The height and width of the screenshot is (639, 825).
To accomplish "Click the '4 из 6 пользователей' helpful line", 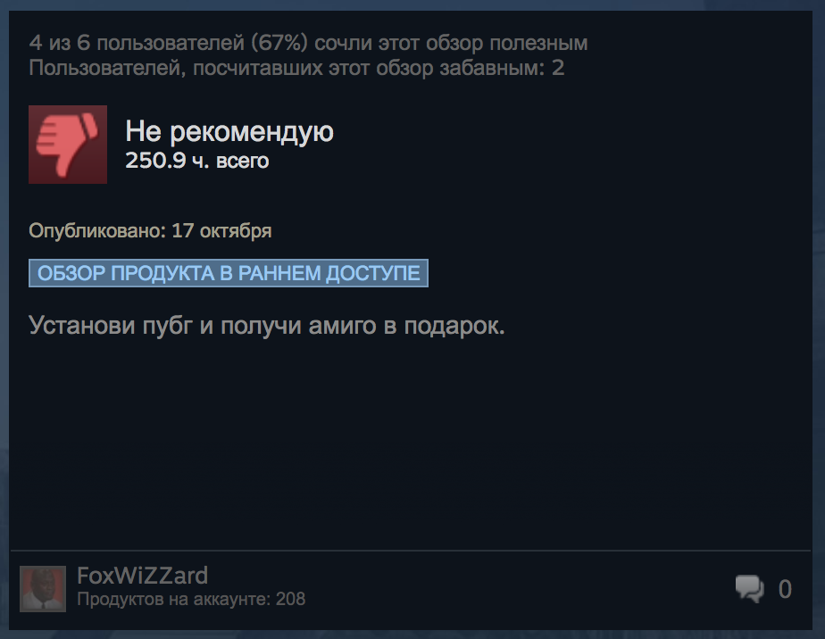I will pyautogui.click(x=308, y=43).
